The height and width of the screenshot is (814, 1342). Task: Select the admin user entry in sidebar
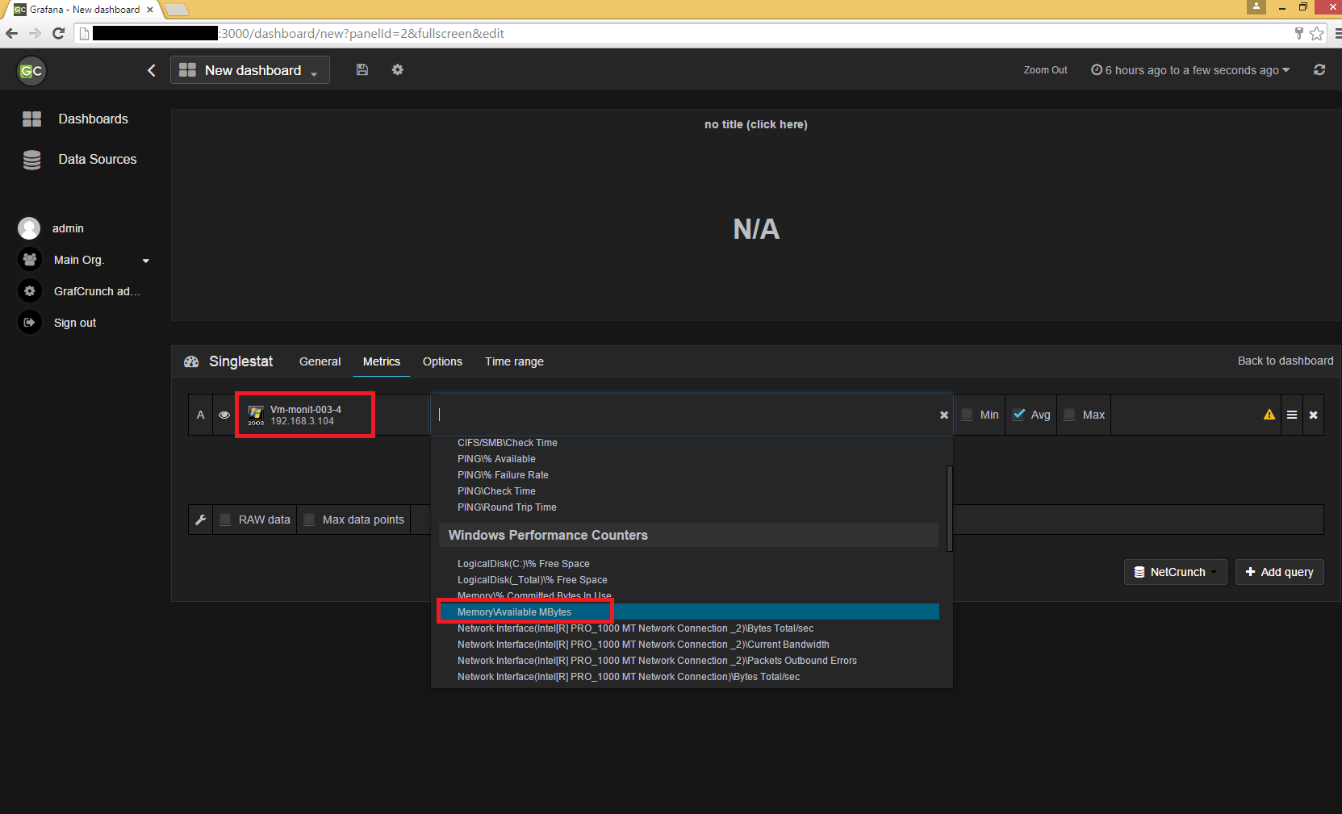pos(68,228)
